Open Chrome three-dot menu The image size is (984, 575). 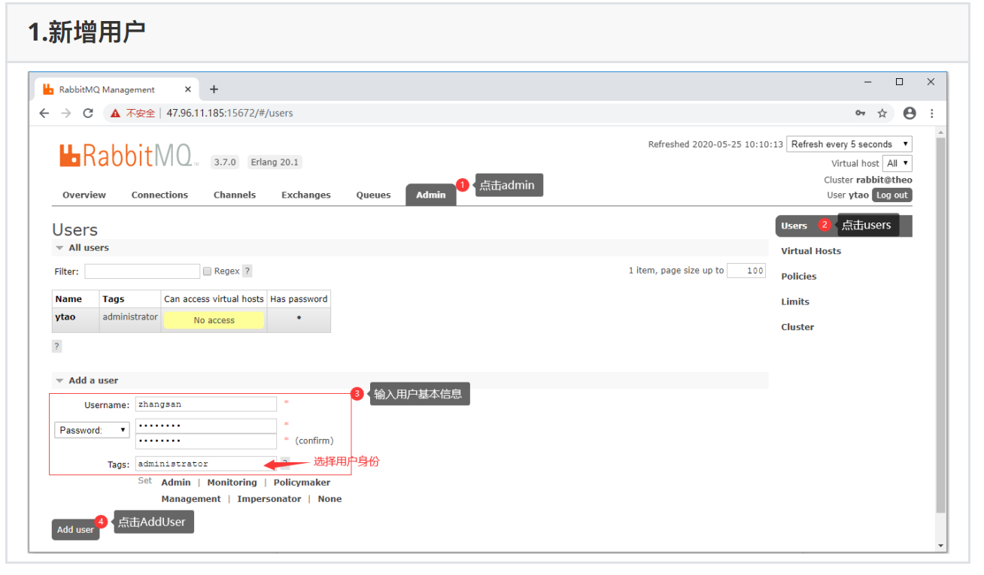point(931,113)
